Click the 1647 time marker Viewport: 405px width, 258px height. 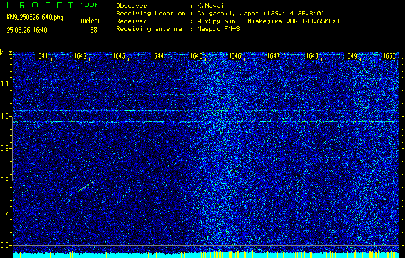point(273,56)
